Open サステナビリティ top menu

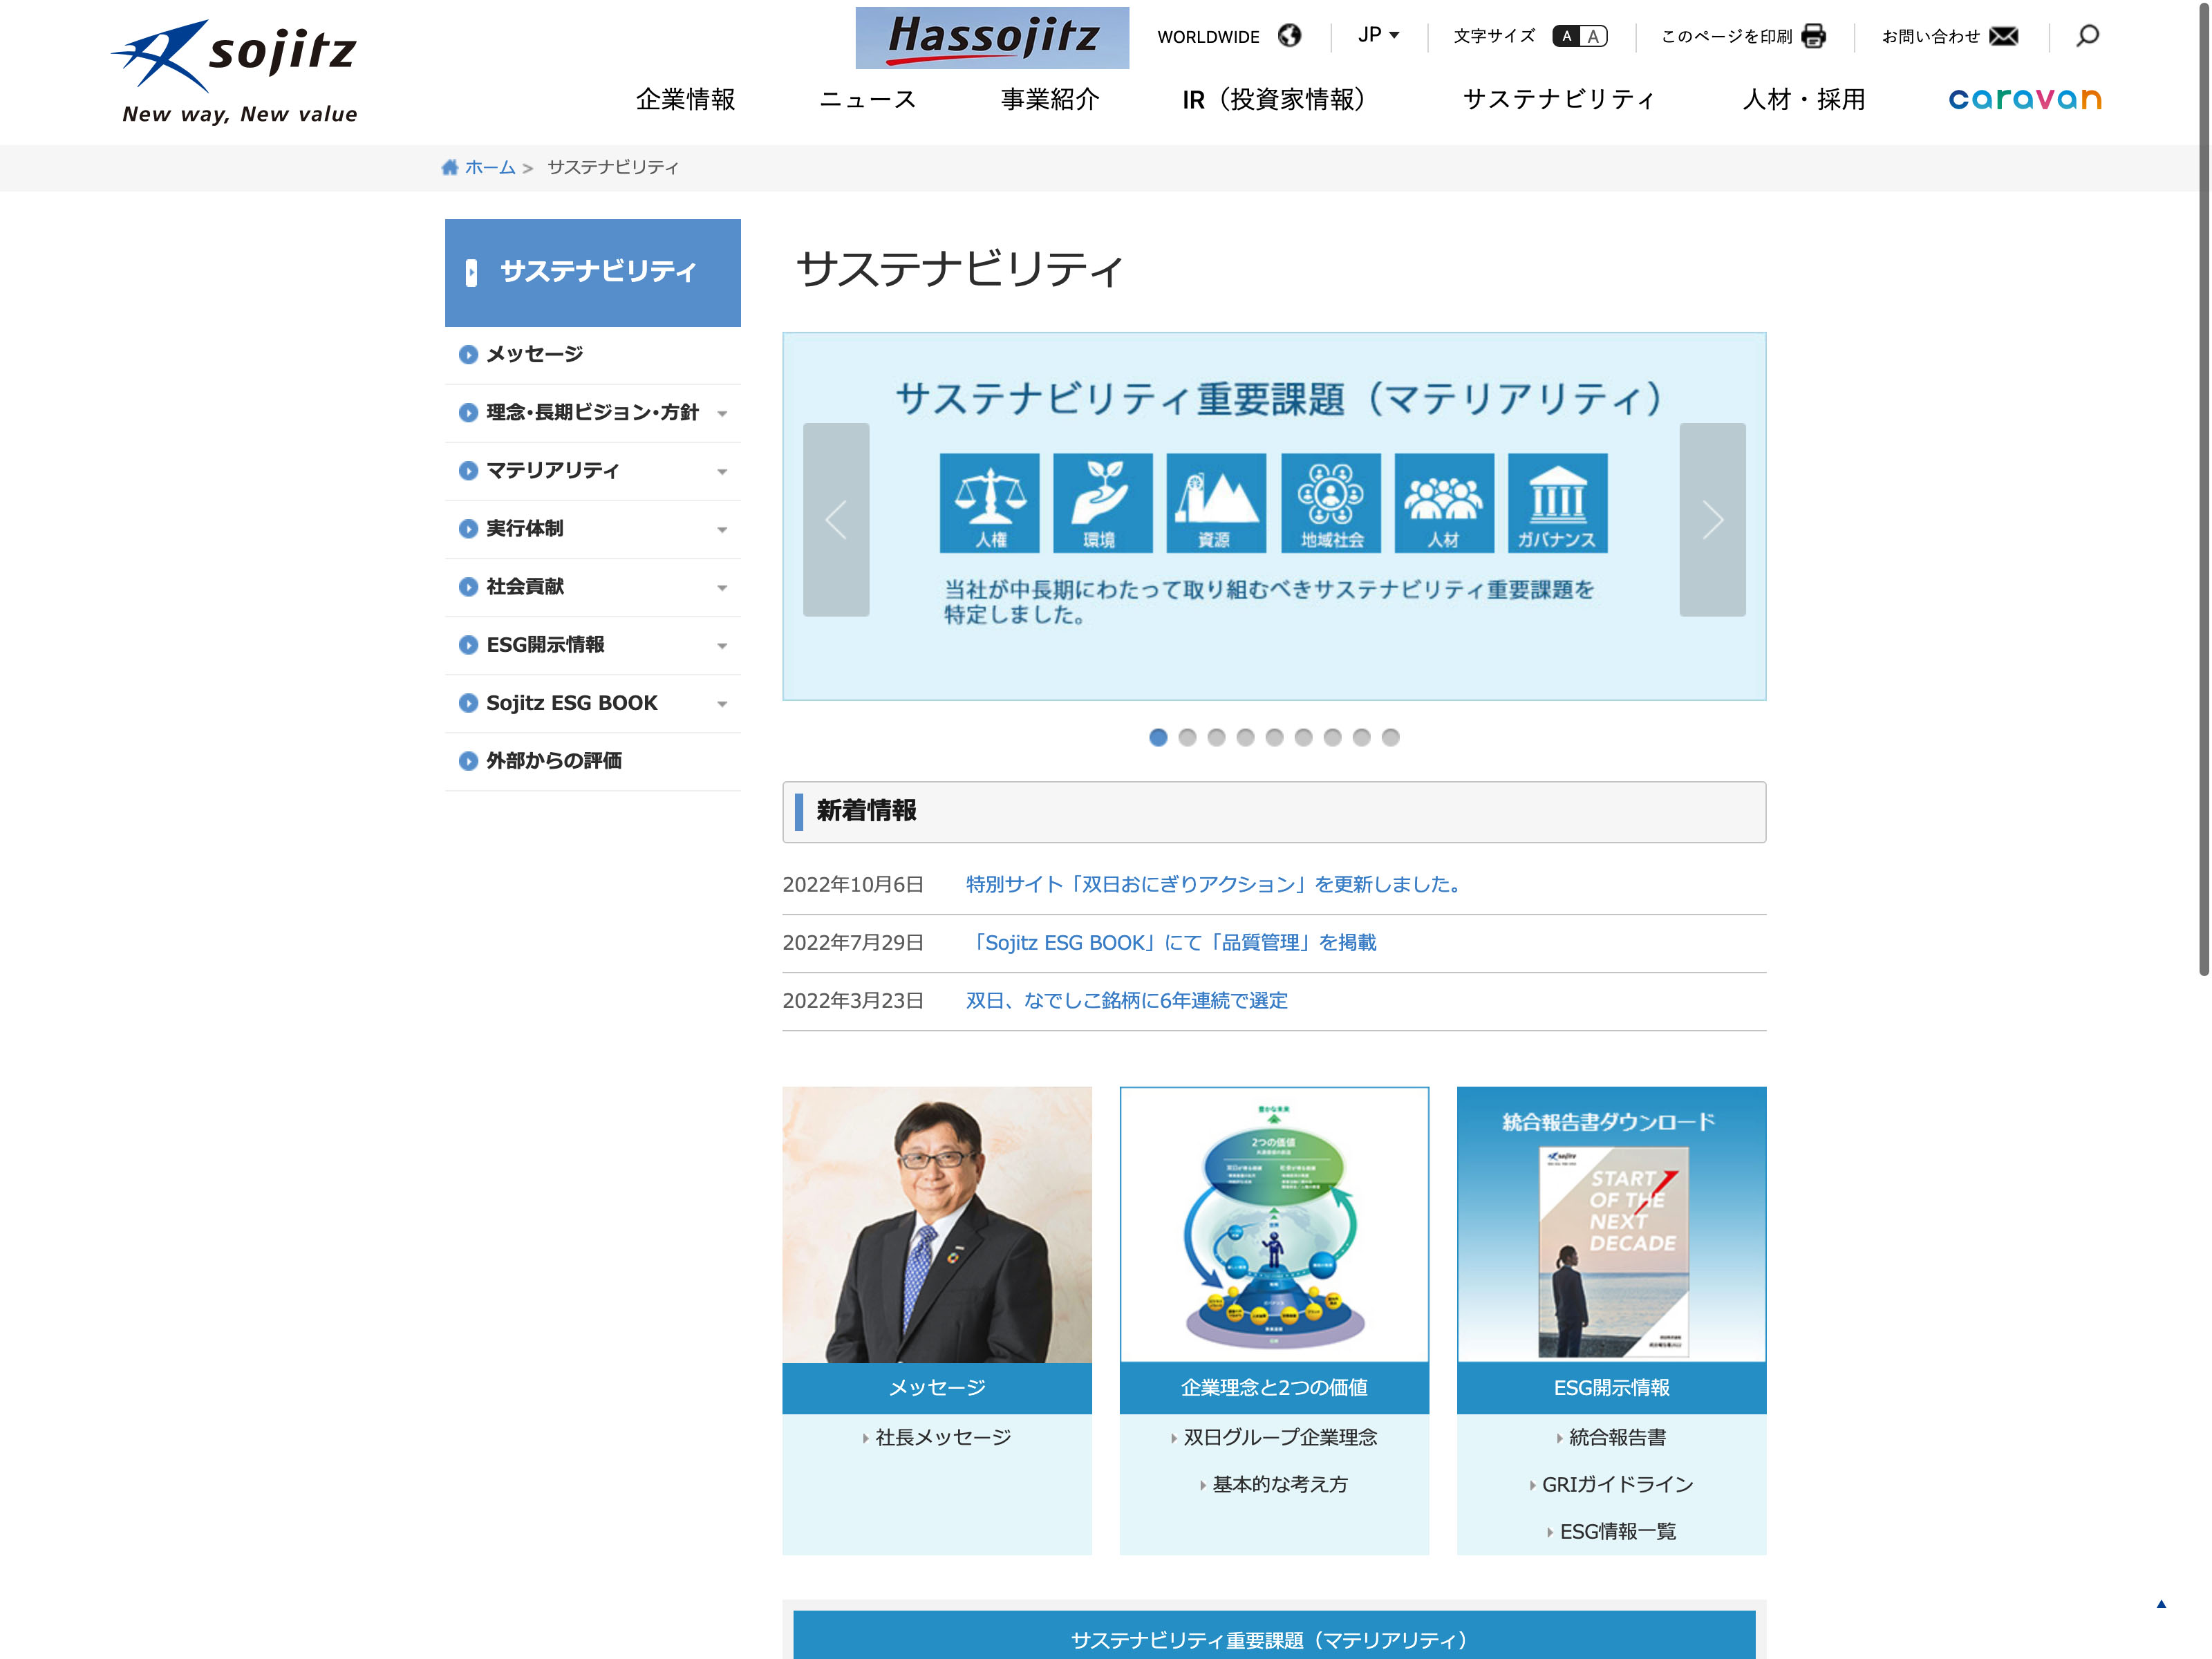point(1559,99)
